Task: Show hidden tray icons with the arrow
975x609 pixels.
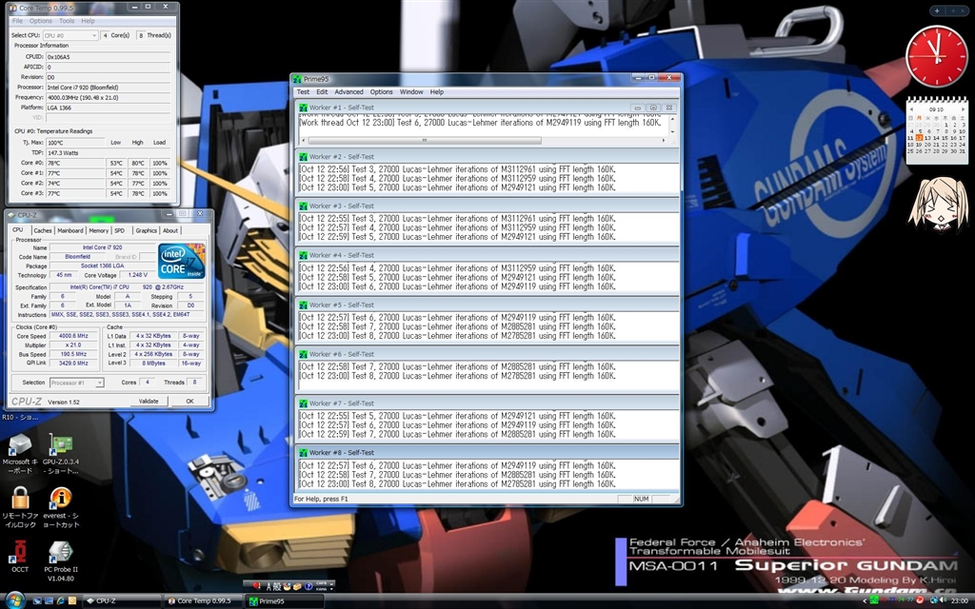Action: pyautogui.click(x=865, y=601)
